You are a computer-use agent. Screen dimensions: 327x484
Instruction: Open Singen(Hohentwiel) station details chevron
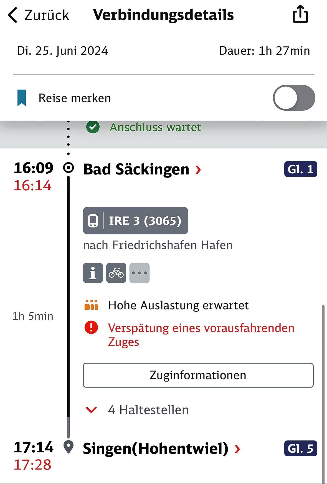237,448
